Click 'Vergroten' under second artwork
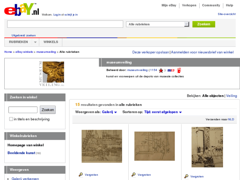Viewport: 240px width, 180px height. point(144,175)
